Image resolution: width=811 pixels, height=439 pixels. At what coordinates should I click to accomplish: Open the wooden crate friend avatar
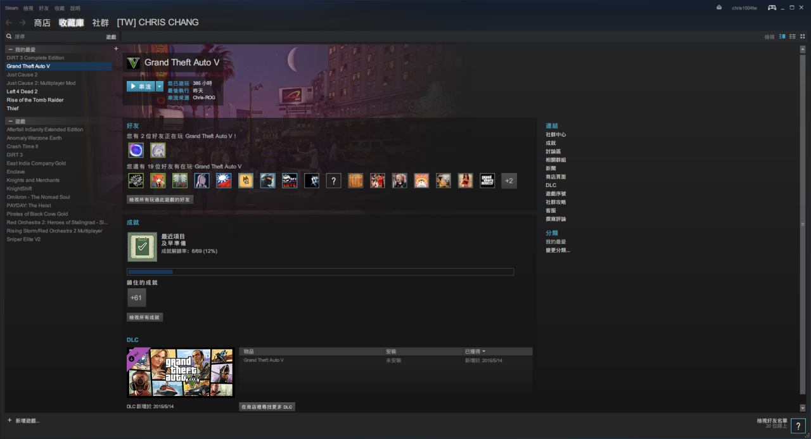tap(355, 181)
